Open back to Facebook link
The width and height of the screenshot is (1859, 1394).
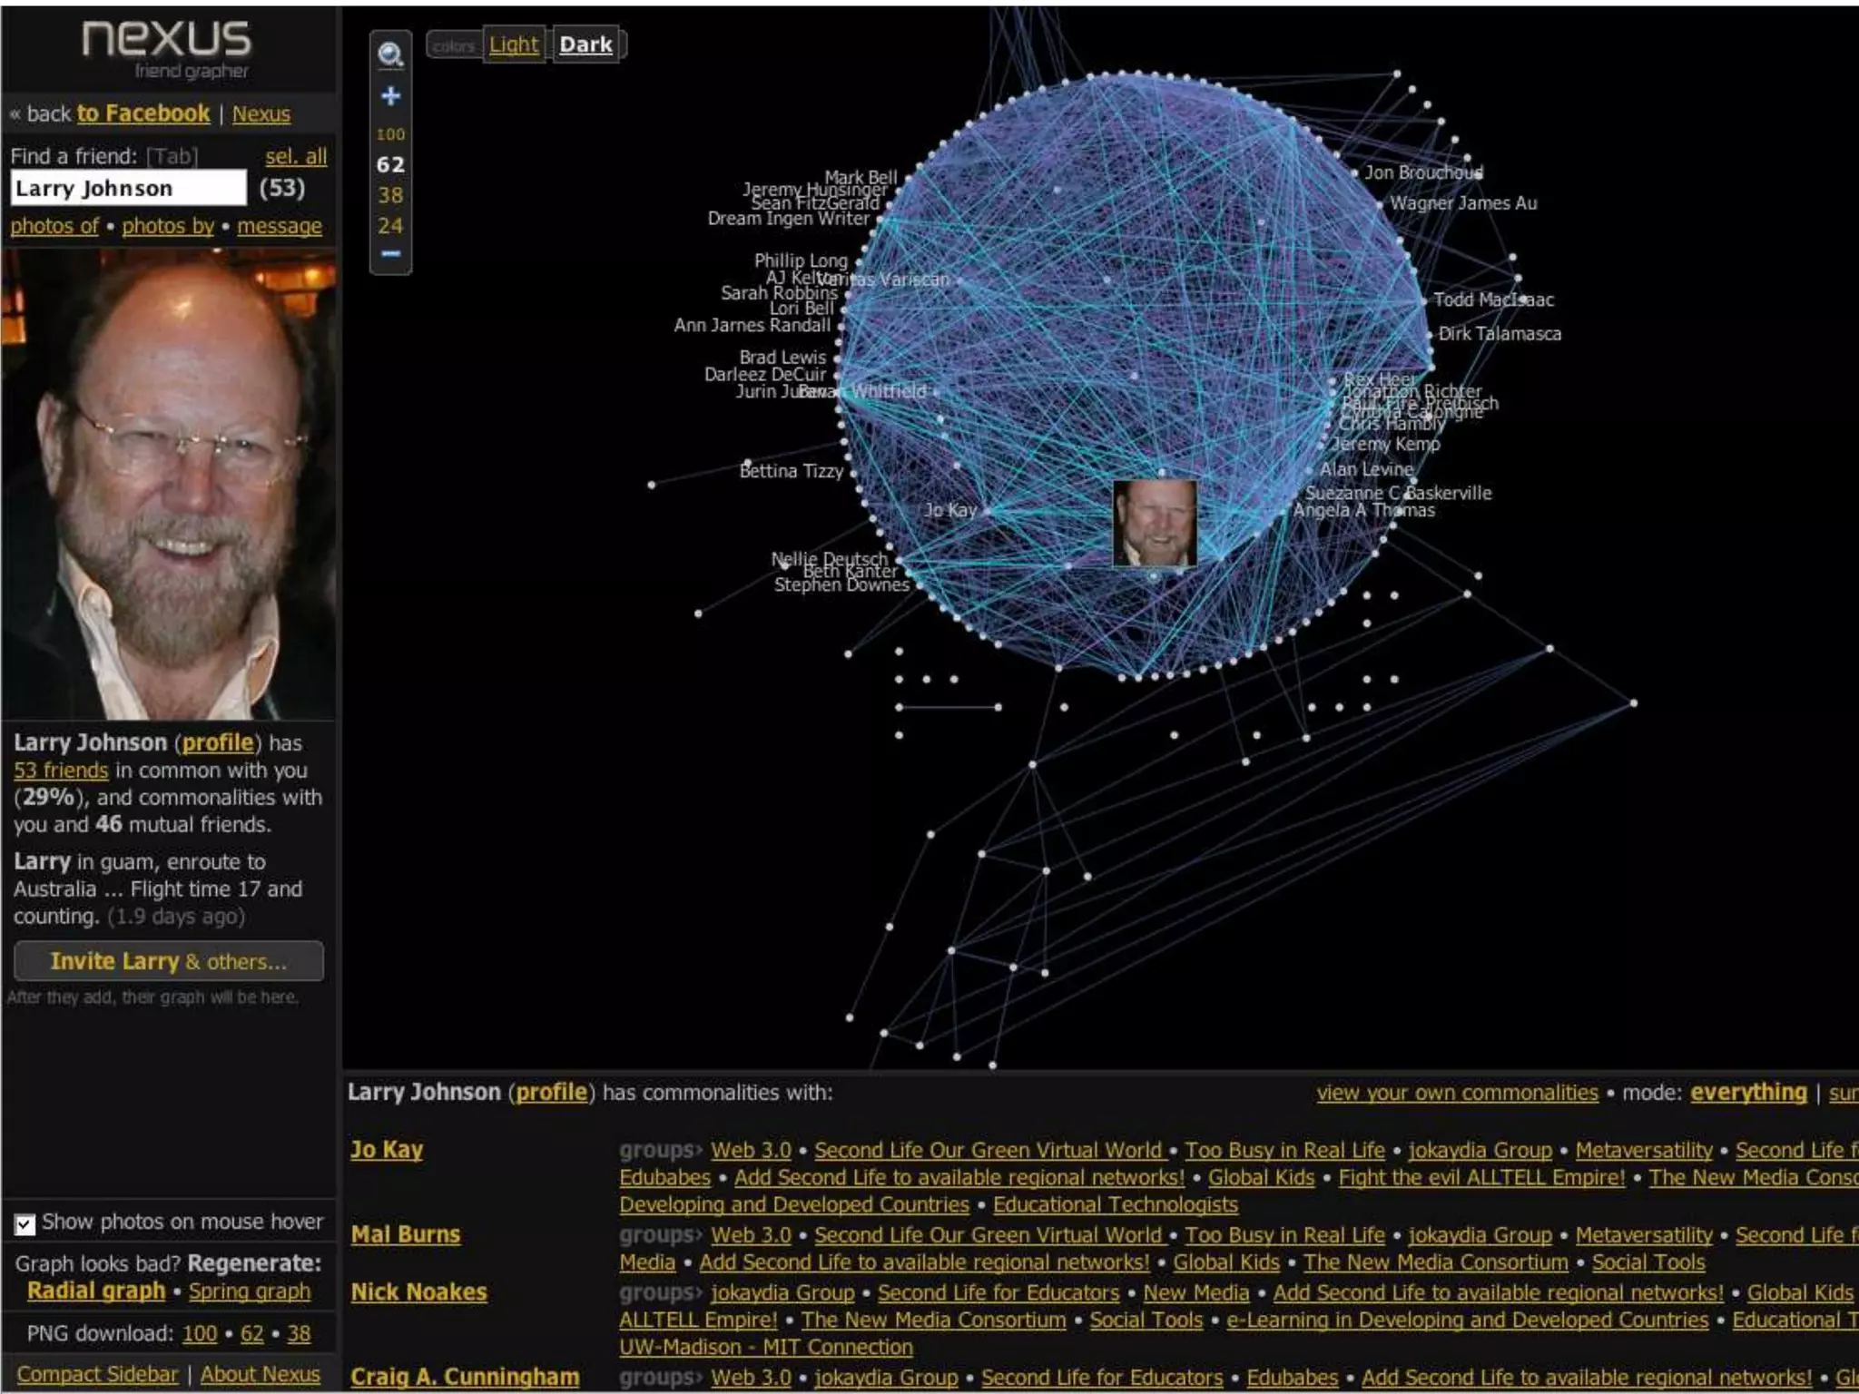[x=143, y=113]
